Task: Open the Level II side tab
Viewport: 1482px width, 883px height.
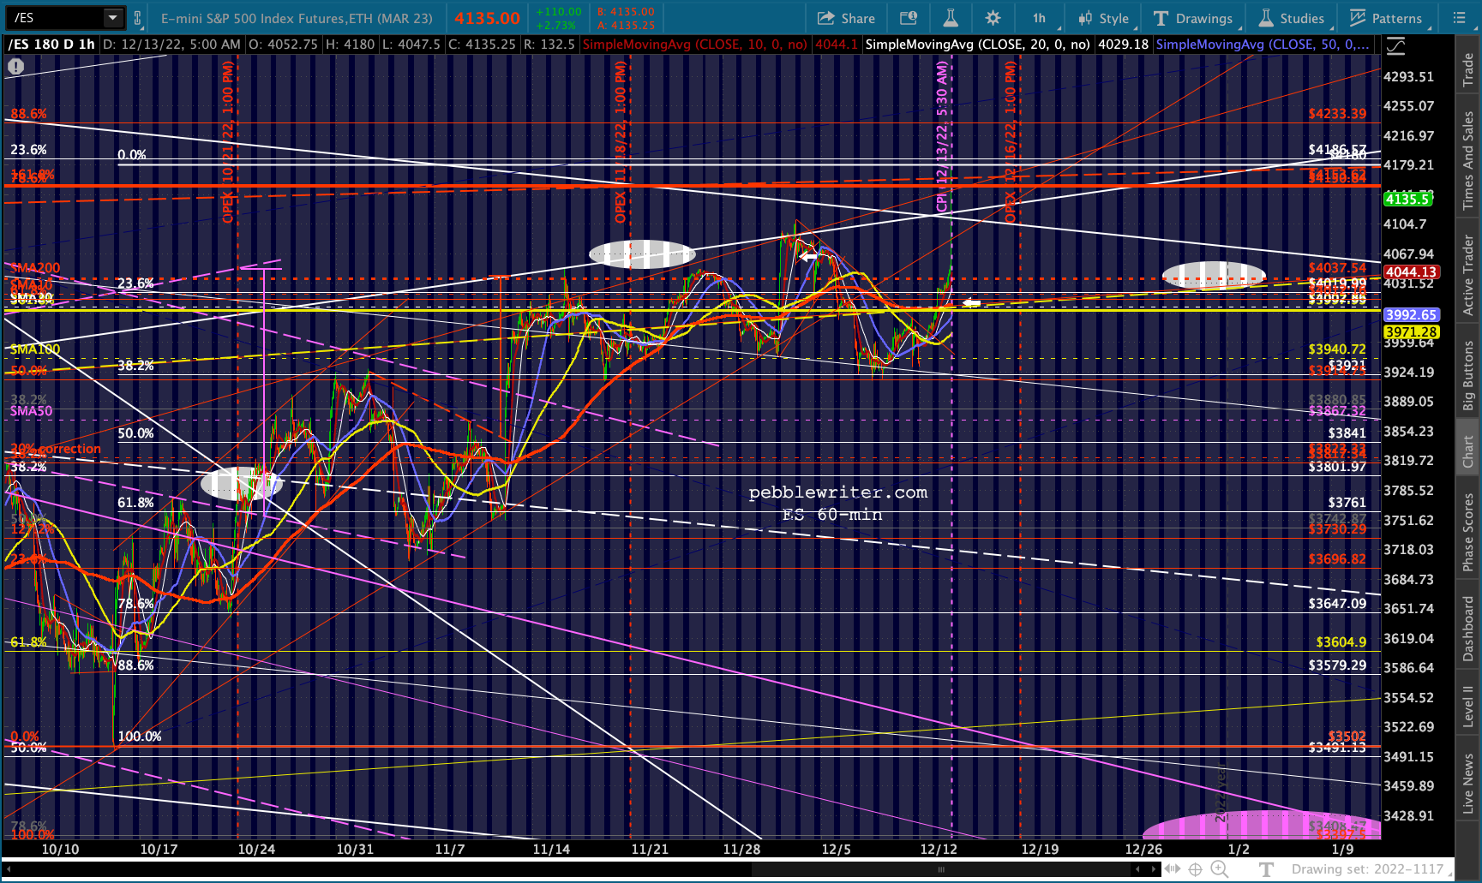Action: point(1468,706)
